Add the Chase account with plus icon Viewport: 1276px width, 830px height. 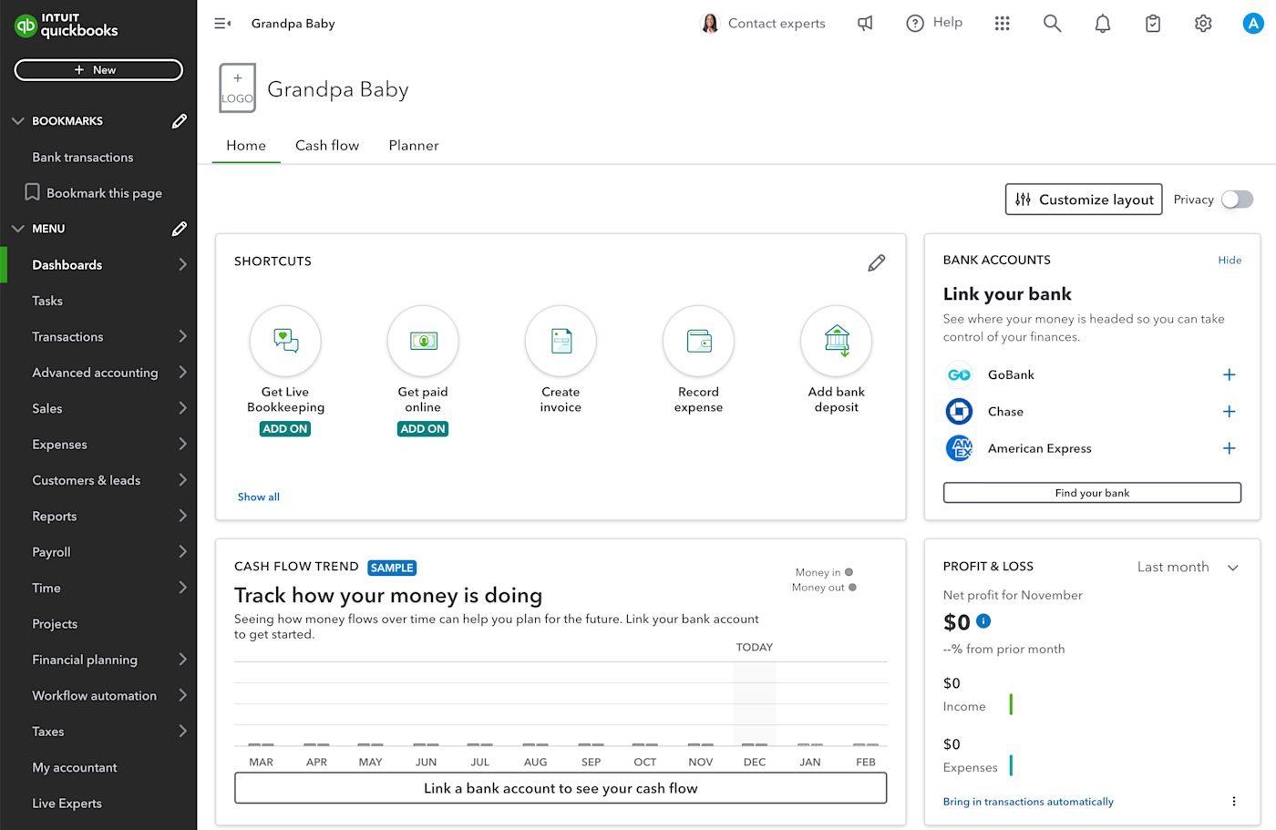click(x=1230, y=412)
